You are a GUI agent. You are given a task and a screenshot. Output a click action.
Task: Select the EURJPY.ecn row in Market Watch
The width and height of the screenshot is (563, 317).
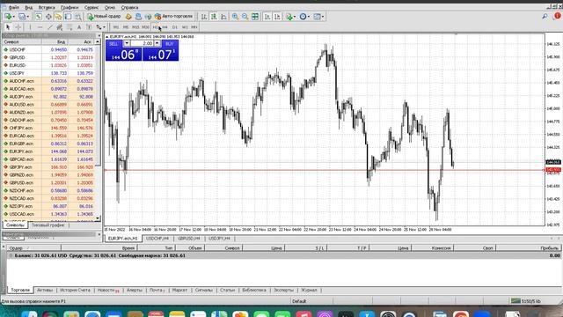(49, 151)
